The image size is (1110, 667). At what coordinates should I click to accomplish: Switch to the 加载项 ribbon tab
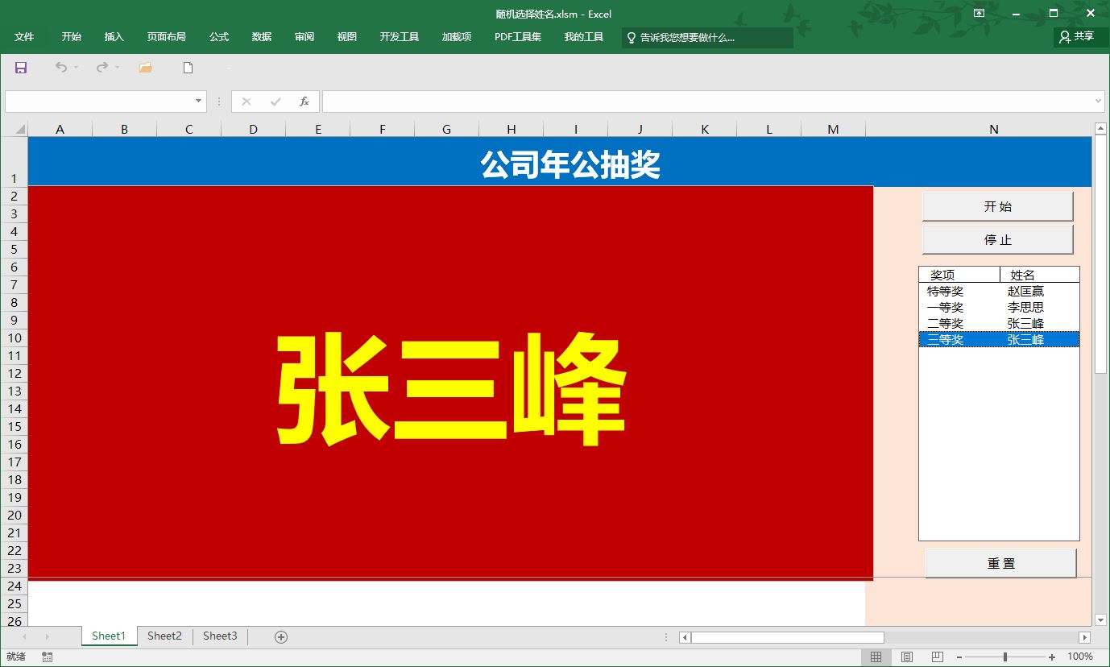pos(457,37)
